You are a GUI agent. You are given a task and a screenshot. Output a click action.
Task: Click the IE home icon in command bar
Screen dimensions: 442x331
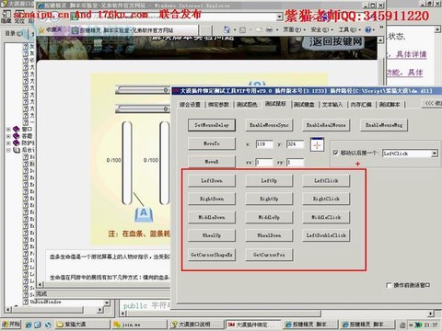[227, 29]
